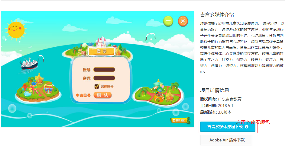Viewport: 288px width, 152px height.
Task: Click the 项目详情信息 heading
Action: click(215, 90)
